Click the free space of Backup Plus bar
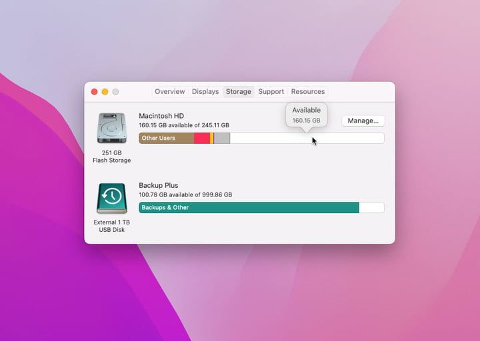The height and width of the screenshot is (341, 480). tap(371, 208)
